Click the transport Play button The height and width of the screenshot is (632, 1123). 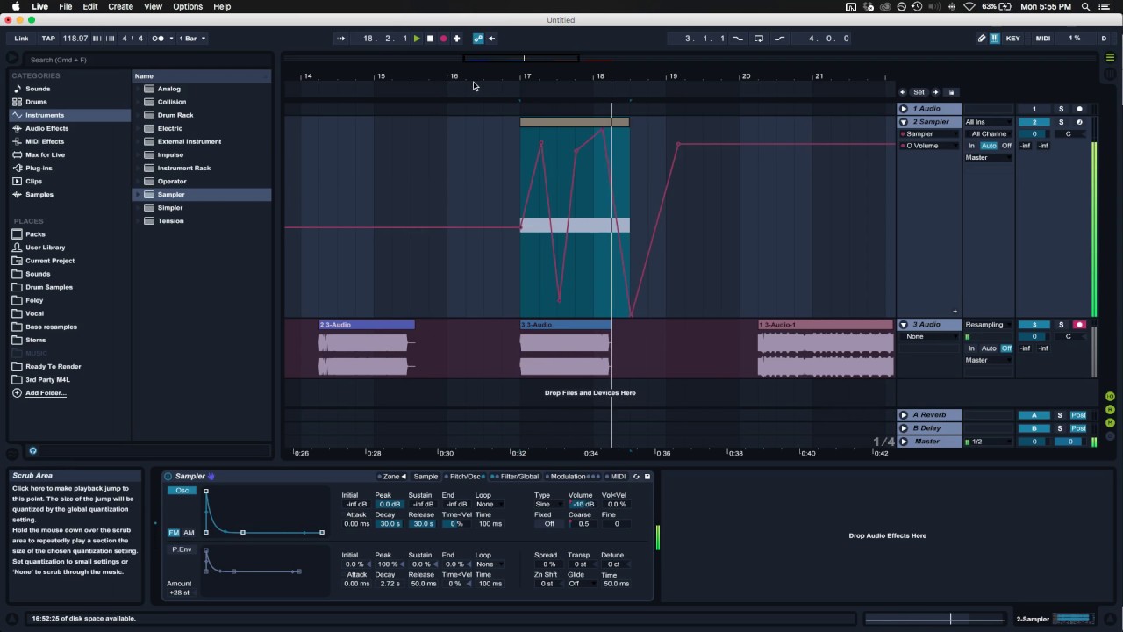pos(417,39)
